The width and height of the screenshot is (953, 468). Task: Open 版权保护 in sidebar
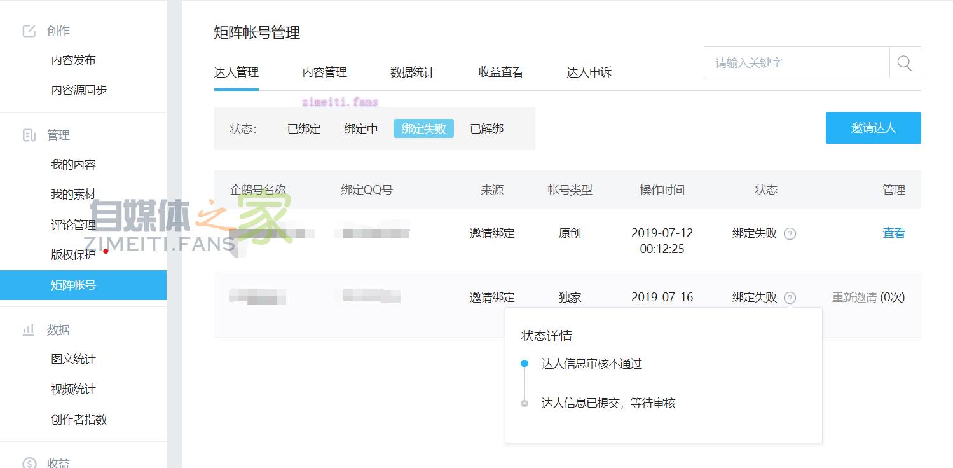pyautogui.click(x=73, y=254)
